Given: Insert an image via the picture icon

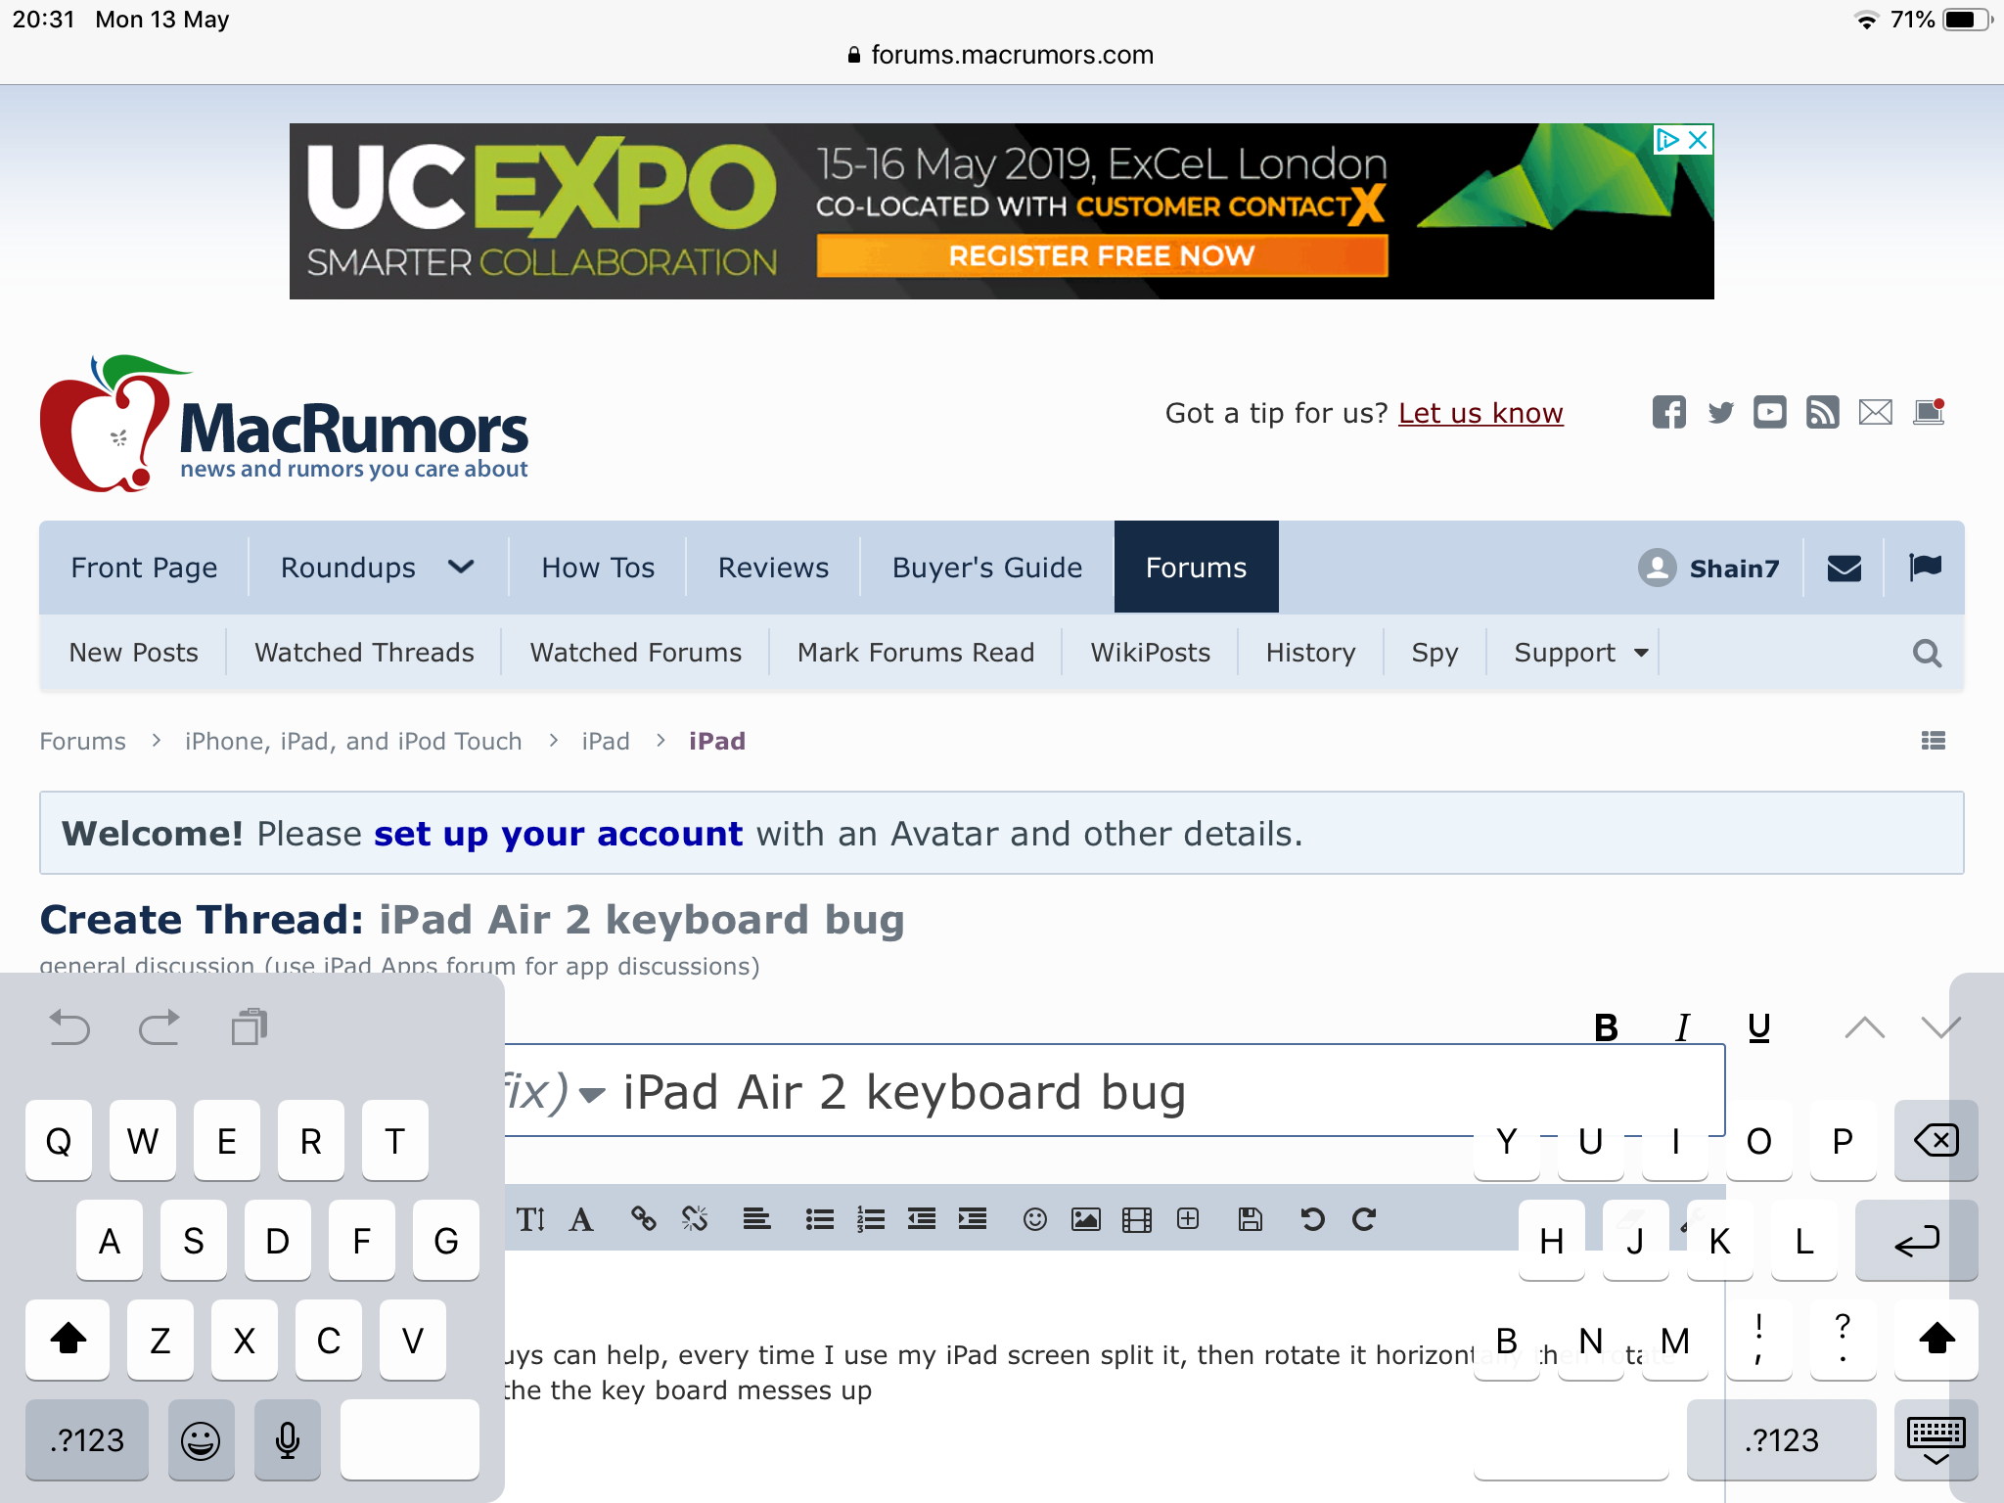Looking at the screenshot, I should coord(1086,1218).
